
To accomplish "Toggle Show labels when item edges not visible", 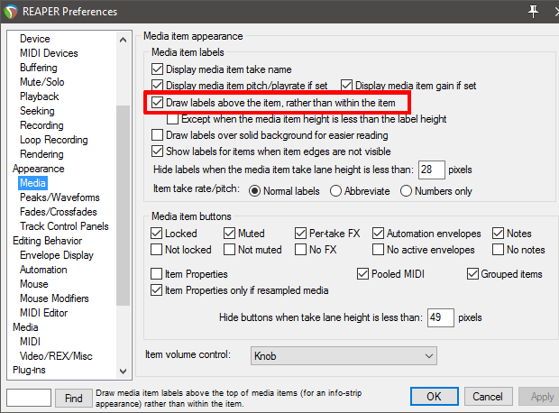I will click(157, 151).
